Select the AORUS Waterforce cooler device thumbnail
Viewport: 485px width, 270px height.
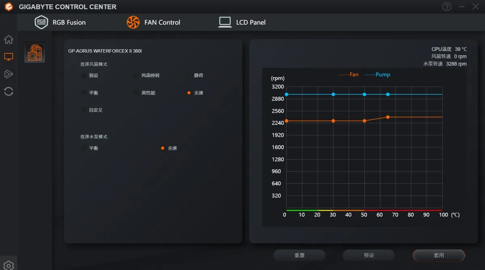(x=35, y=52)
